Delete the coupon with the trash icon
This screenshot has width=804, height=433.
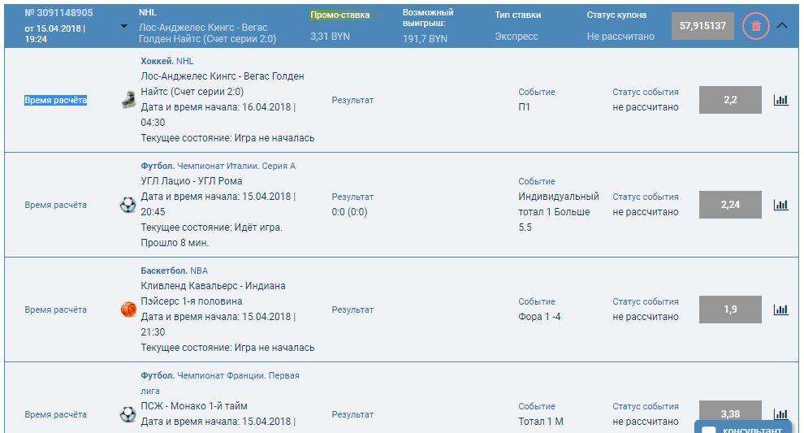[x=756, y=26]
